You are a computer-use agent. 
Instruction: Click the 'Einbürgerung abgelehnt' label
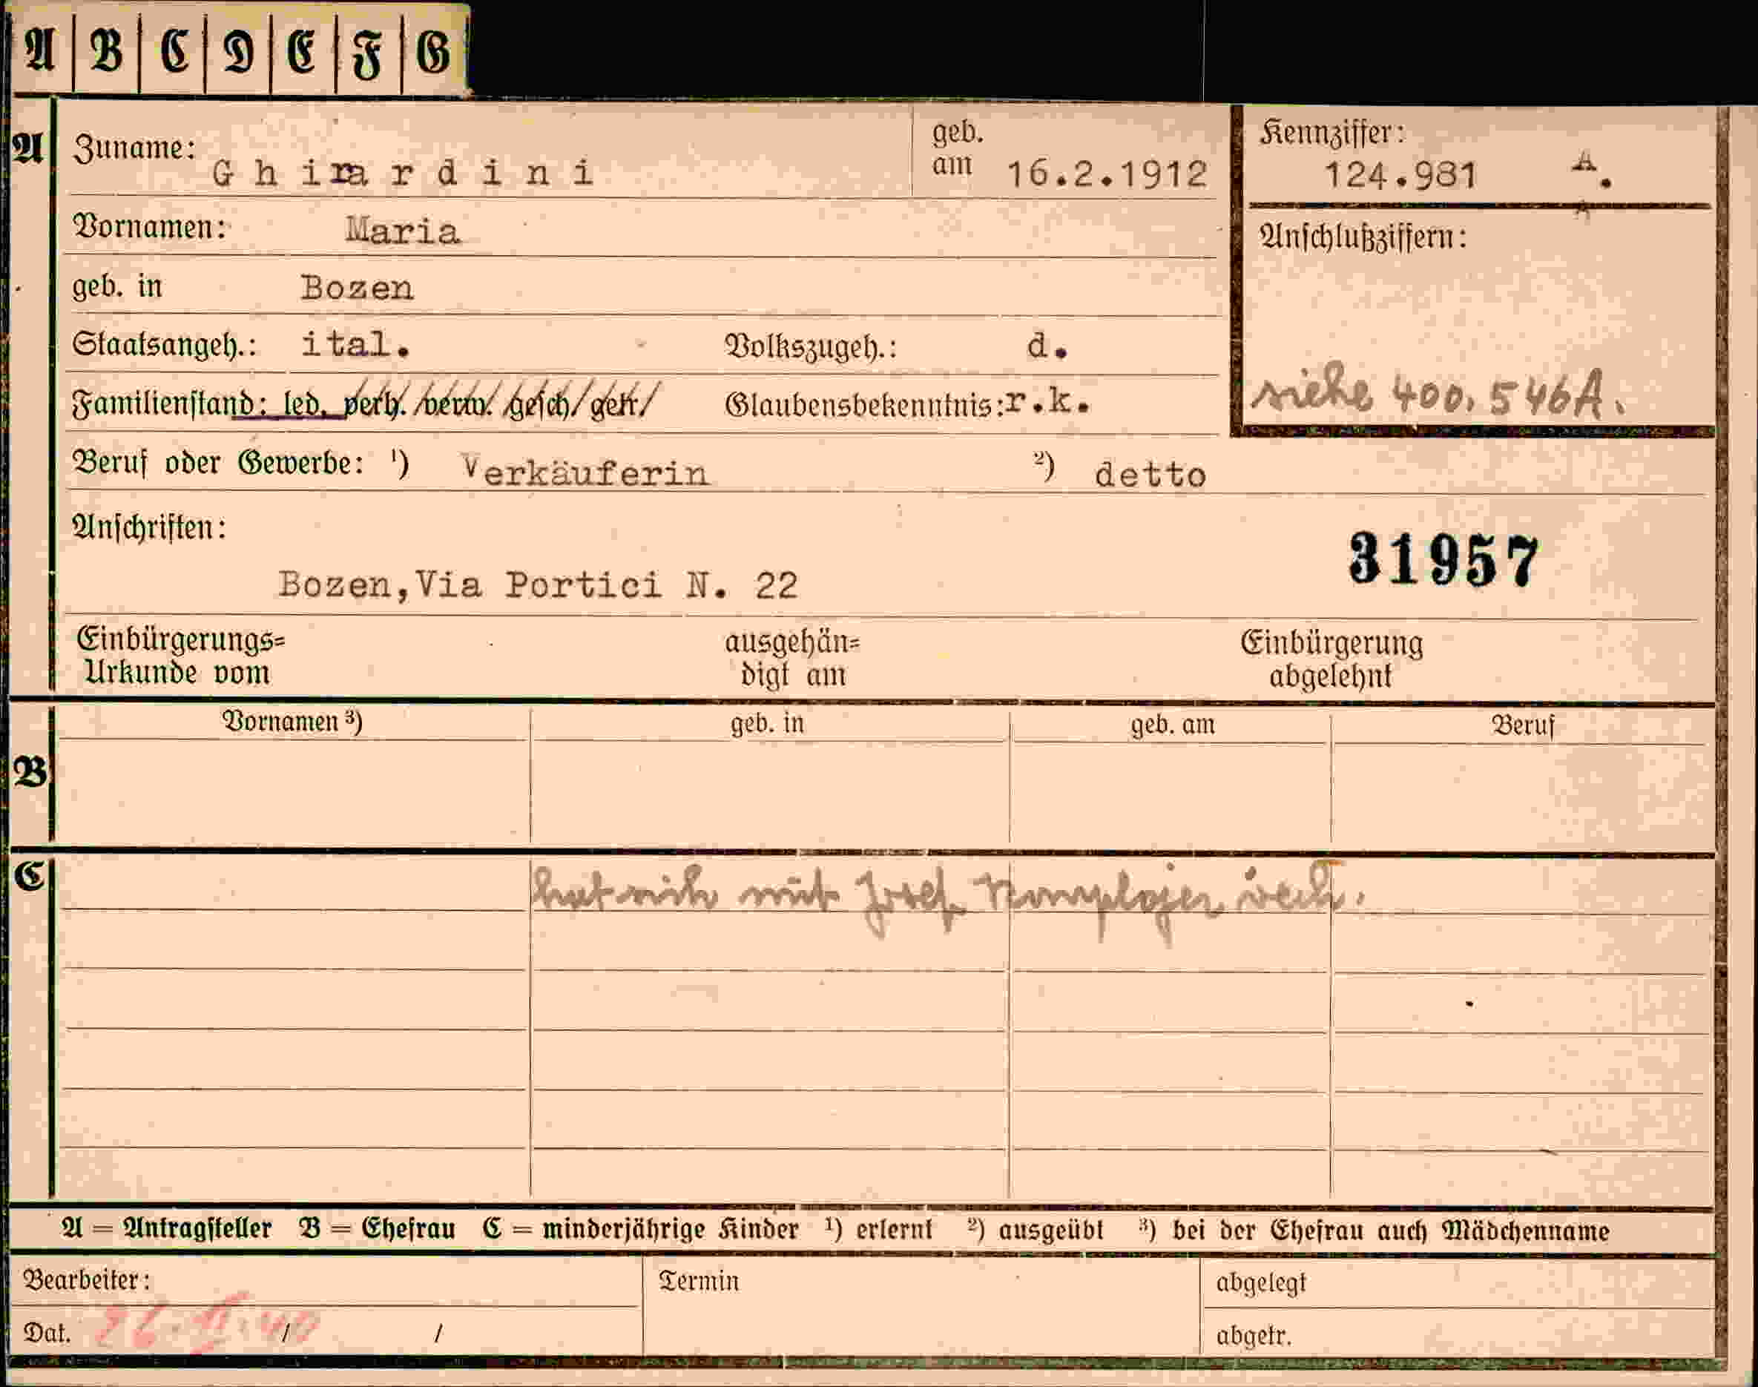[1331, 659]
